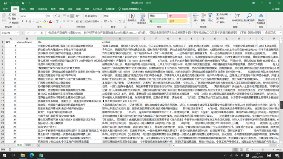This screenshot has height=159, width=283.
Task: Increase font size with the larger-A icon
Action: pyautogui.click(x=55, y=16)
